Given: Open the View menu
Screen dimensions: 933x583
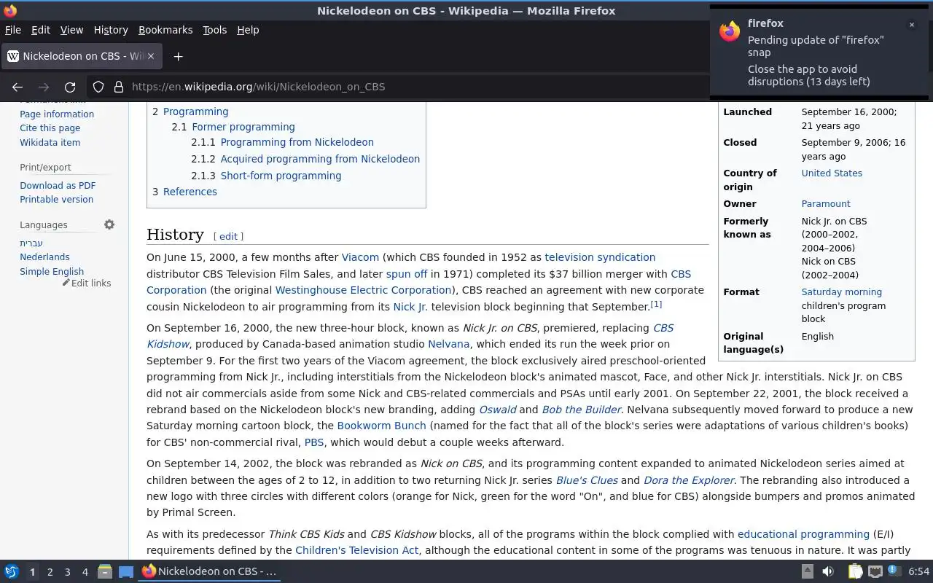Looking at the screenshot, I should [71, 30].
